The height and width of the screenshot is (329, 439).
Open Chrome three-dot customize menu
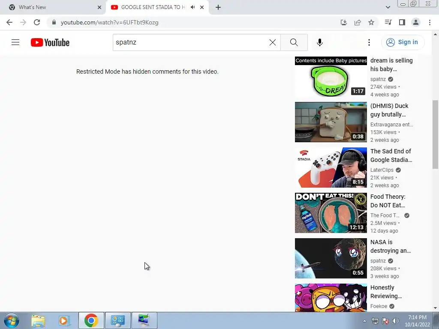pos(430,22)
